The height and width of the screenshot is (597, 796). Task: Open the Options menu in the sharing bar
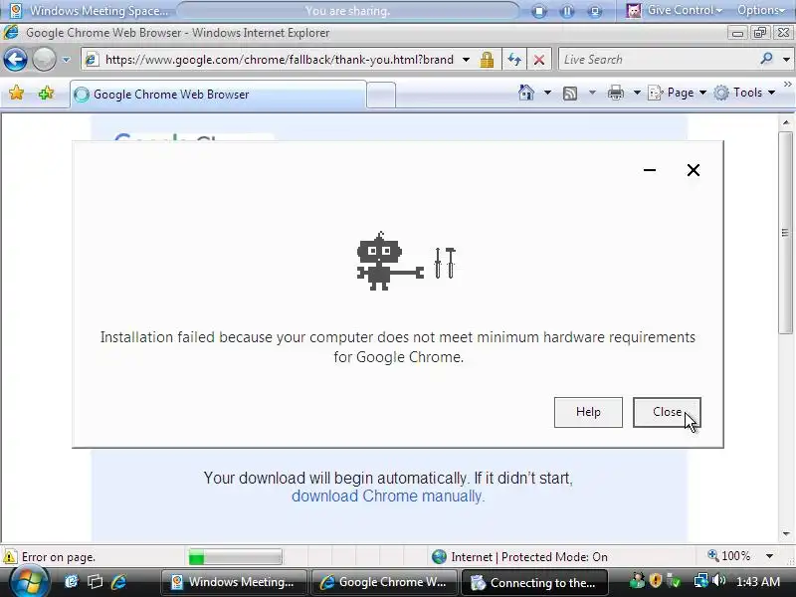[761, 10]
